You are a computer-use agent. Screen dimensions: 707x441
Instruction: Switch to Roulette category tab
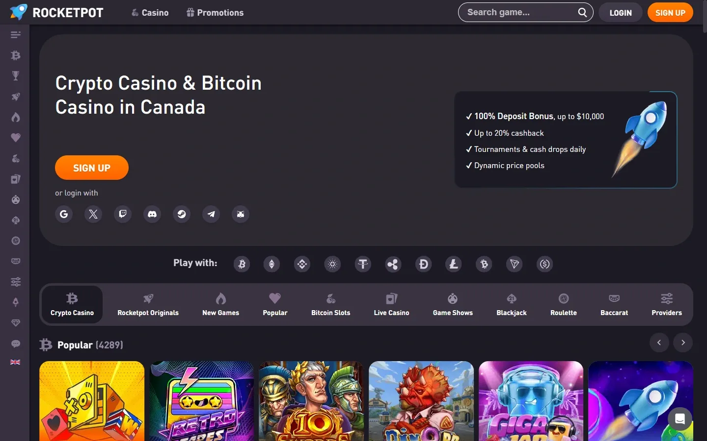point(564,304)
